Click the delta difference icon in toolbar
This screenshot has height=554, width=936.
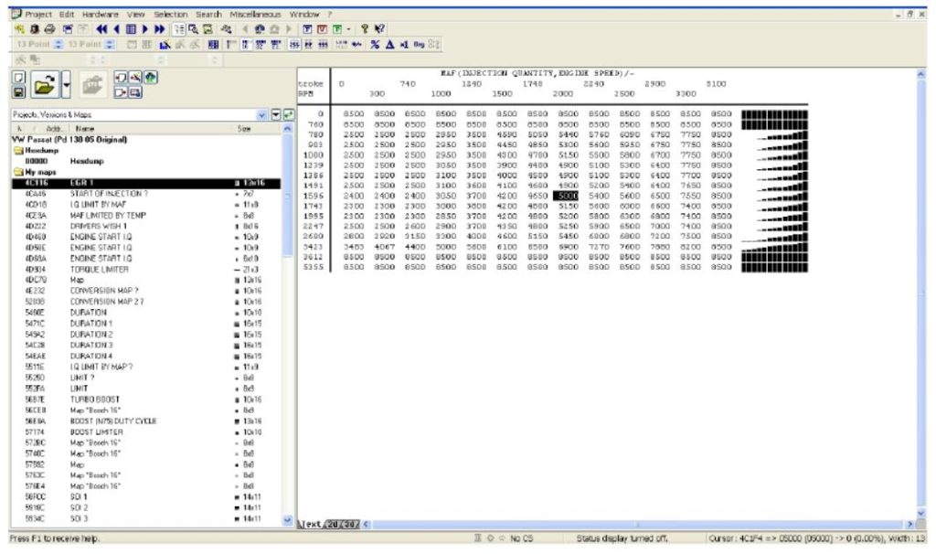[x=389, y=43]
